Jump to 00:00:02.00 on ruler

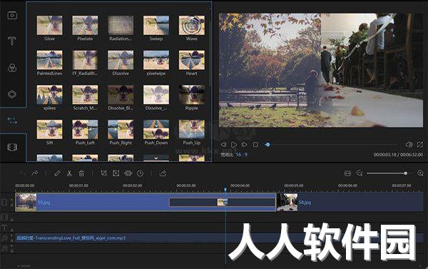coord(133,186)
